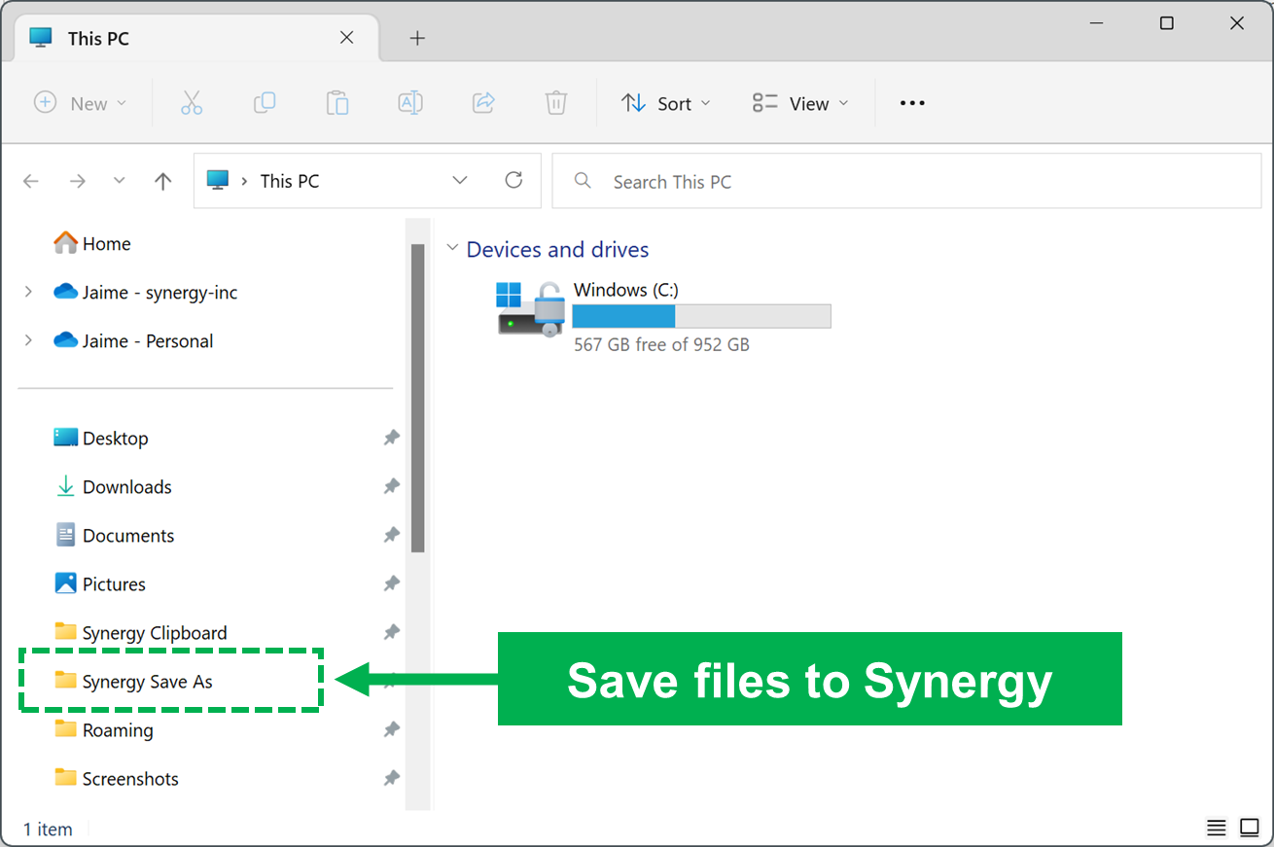Click the Paste clipboard icon
Viewport: 1274px width, 847px height.
(x=337, y=103)
